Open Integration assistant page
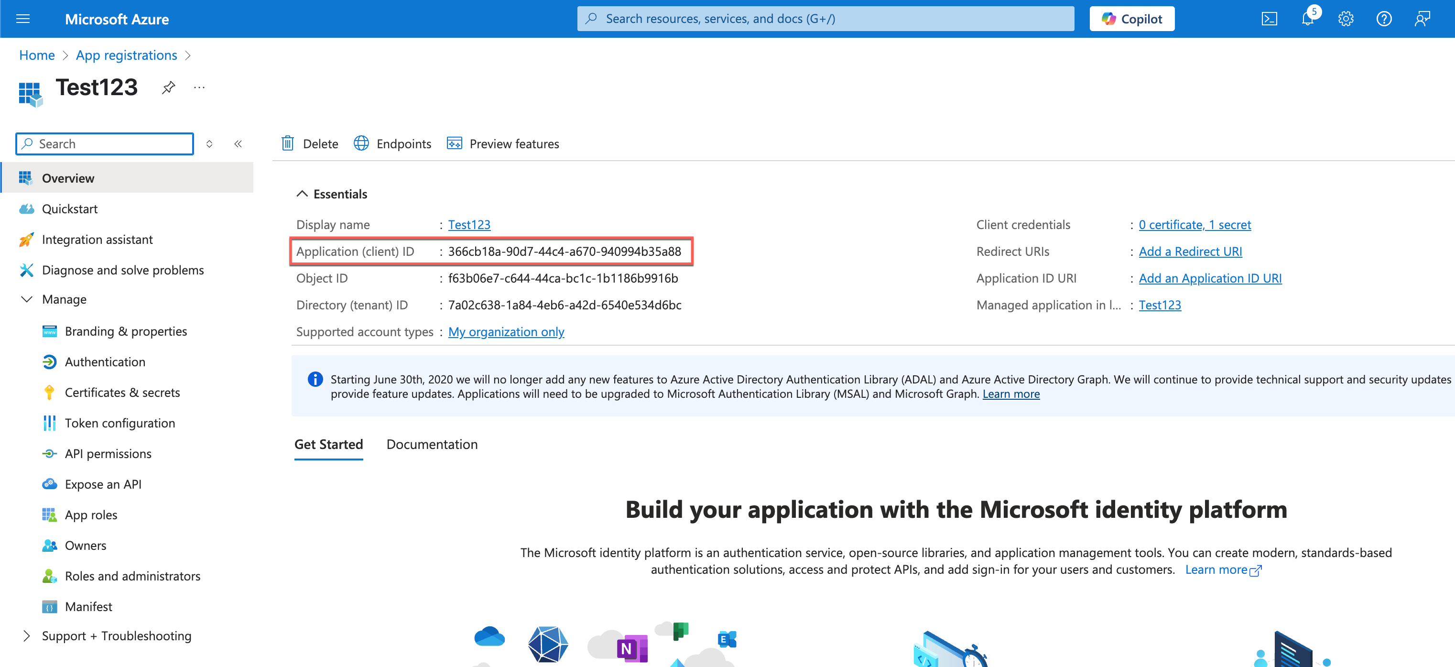 click(97, 240)
